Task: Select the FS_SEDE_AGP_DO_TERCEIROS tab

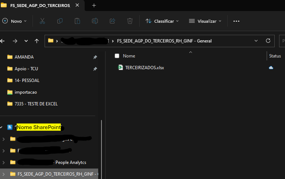Action: [40, 6]
